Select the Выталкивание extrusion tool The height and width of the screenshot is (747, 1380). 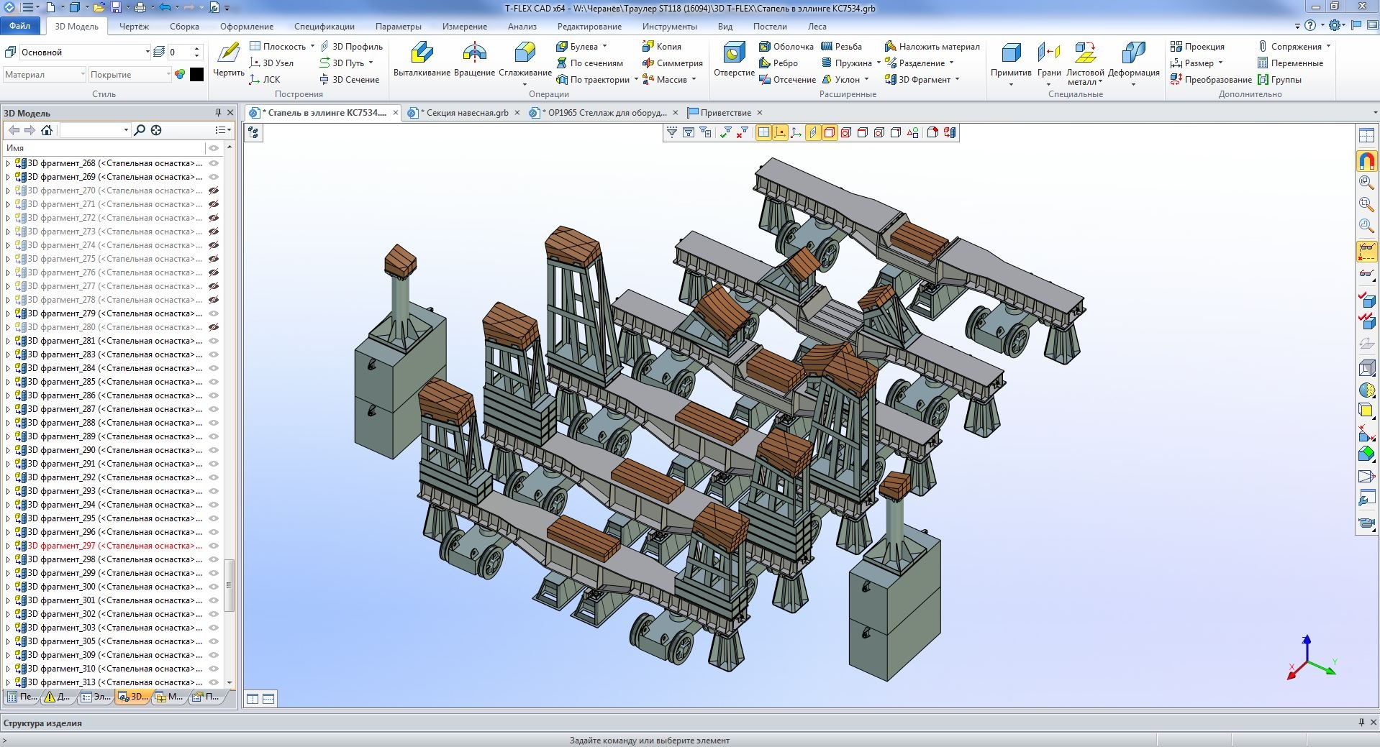[422, 59]
